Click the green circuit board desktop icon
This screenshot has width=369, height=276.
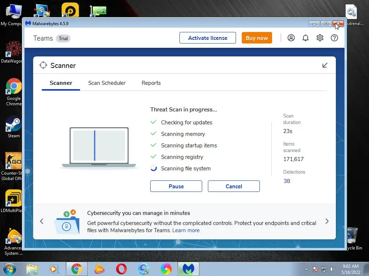pyautogui.click(x=98, y=11)
